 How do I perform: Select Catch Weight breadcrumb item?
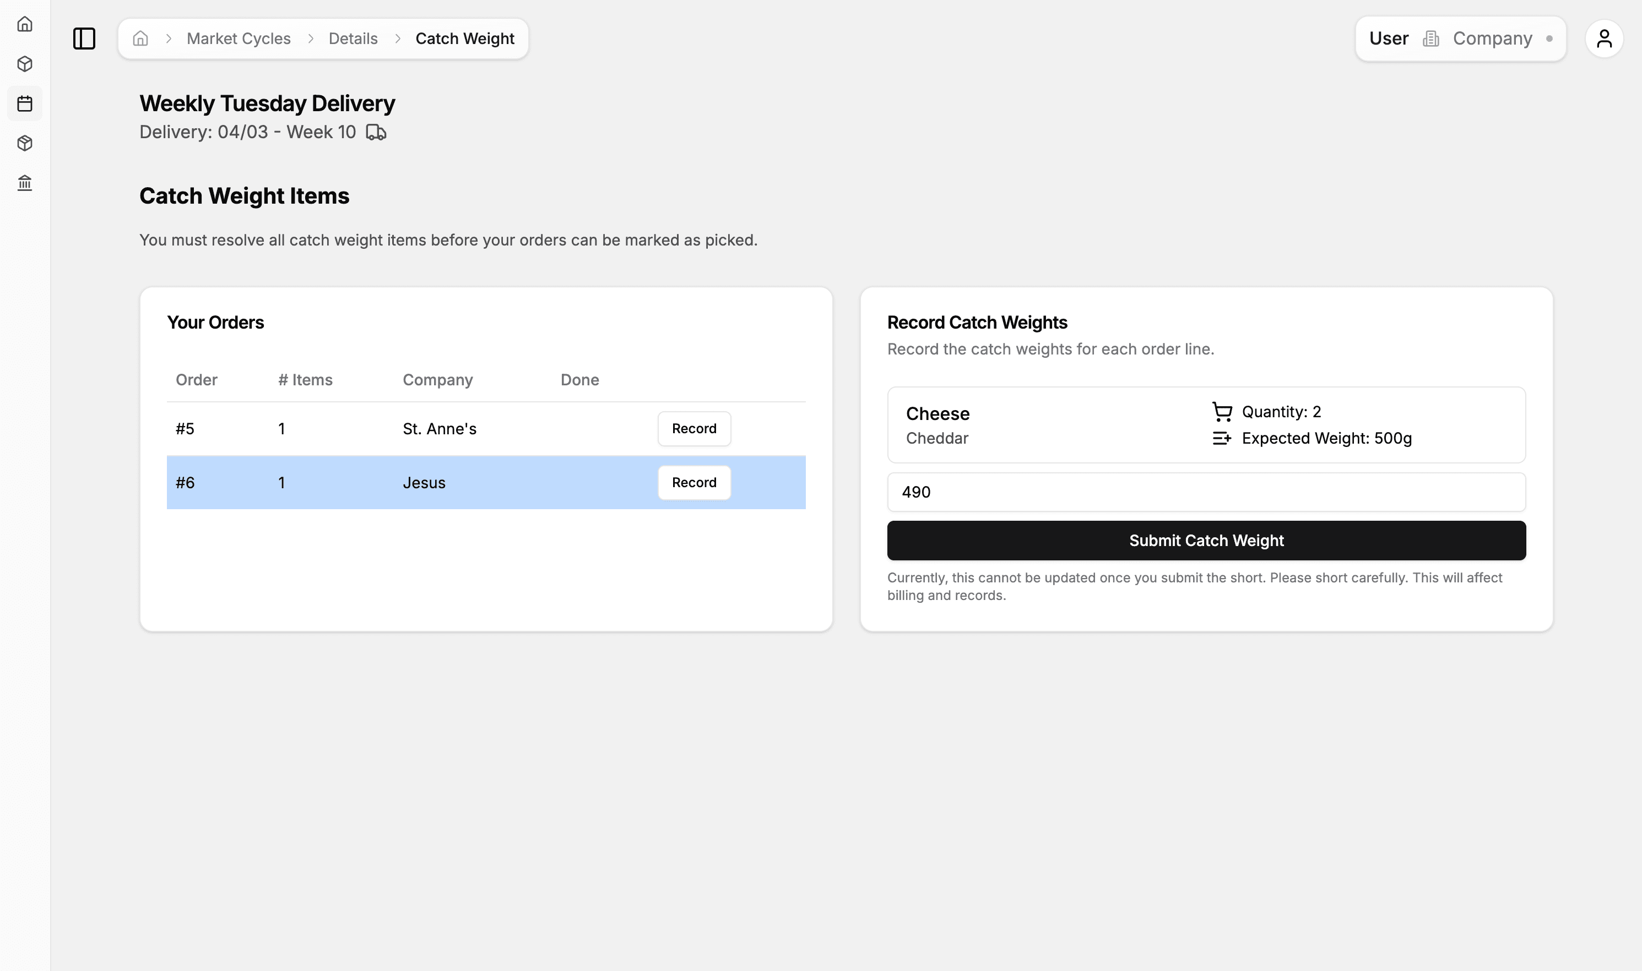pyautogui.click(x=465, y=39)
